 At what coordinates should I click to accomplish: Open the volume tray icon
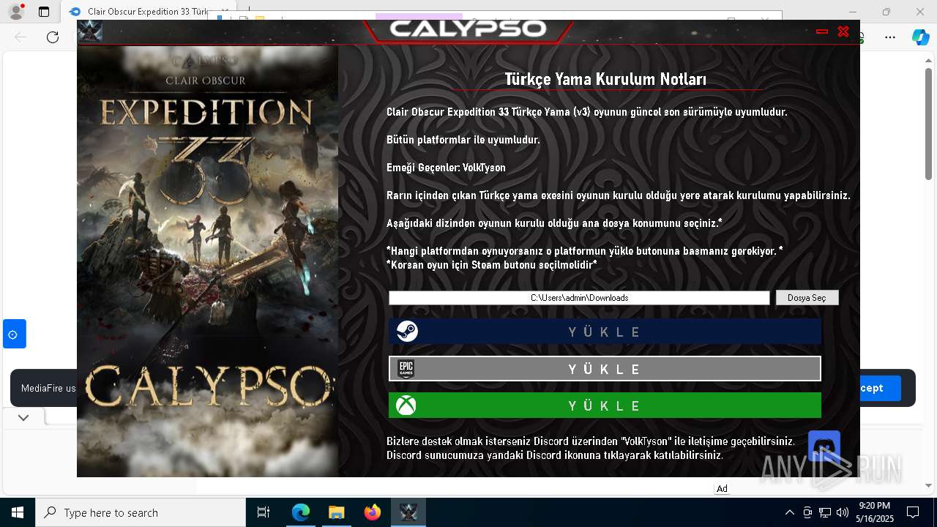pyautogui.click(x=843, y=512)
